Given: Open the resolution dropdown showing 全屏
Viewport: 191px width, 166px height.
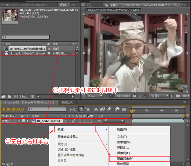Looking at the screenshot, I should (x=159, y=96).
